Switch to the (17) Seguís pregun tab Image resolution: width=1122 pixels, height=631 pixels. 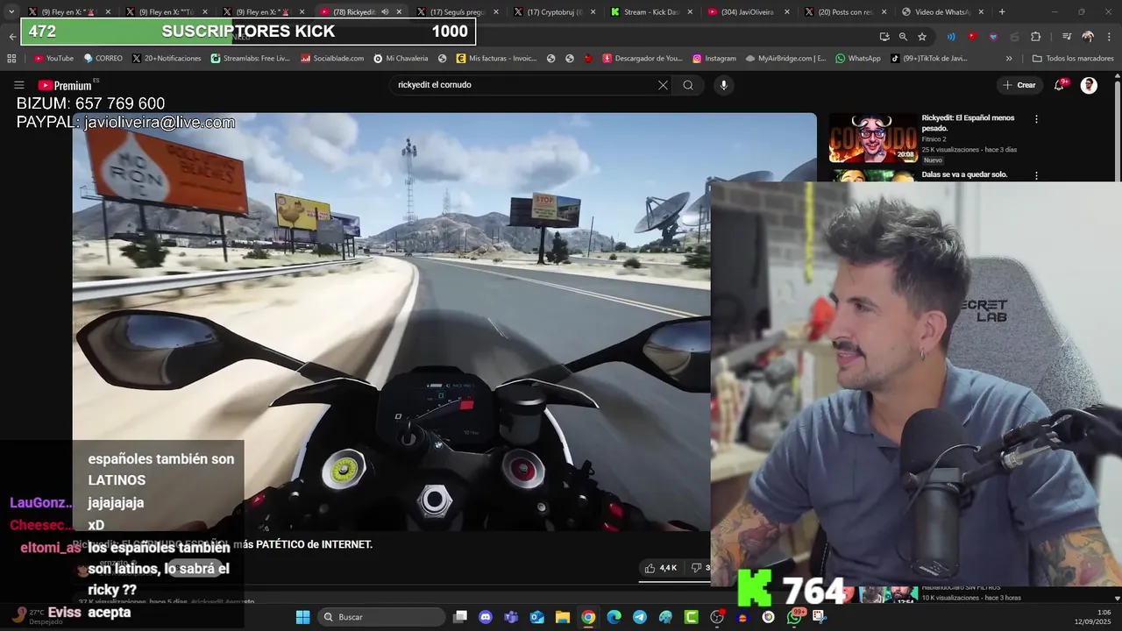click(x=456, y=12)
